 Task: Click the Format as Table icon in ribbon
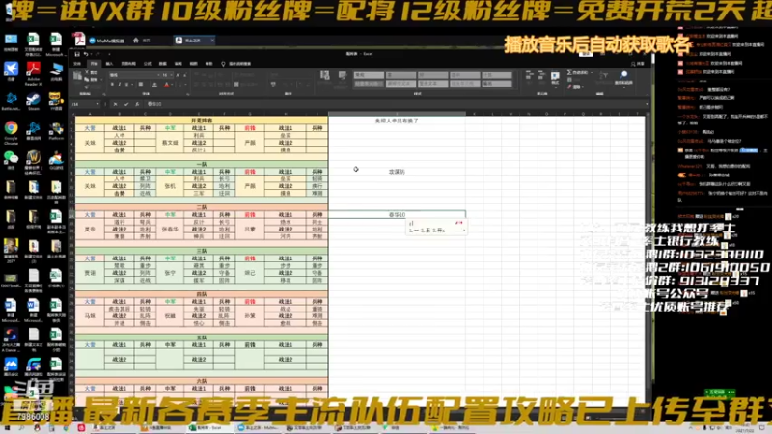343,76
